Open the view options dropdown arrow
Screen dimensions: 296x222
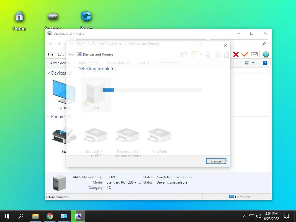pyautogui.click(x=253, y=63)
